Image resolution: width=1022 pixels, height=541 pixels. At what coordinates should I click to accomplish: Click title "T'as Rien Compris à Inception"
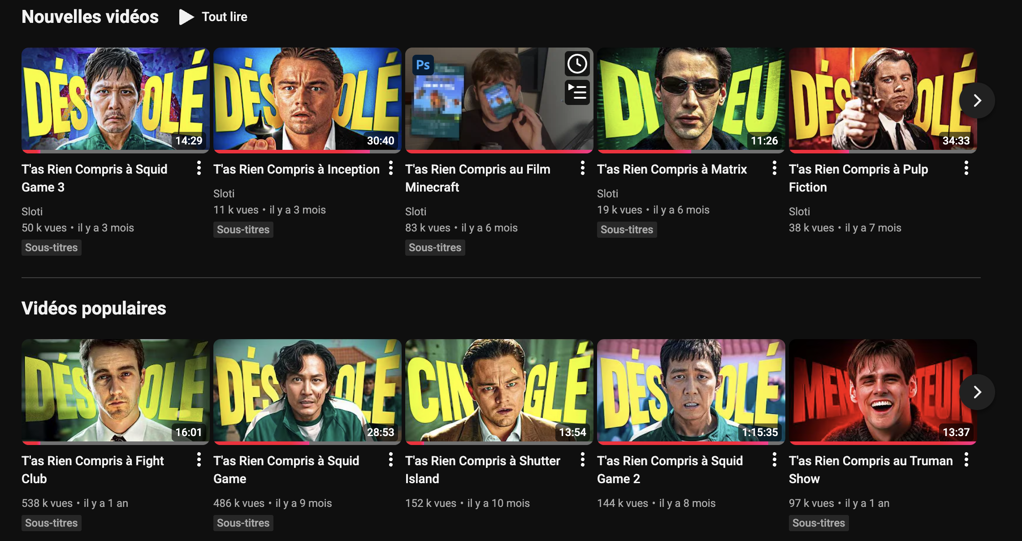click(x=296, y=170)
